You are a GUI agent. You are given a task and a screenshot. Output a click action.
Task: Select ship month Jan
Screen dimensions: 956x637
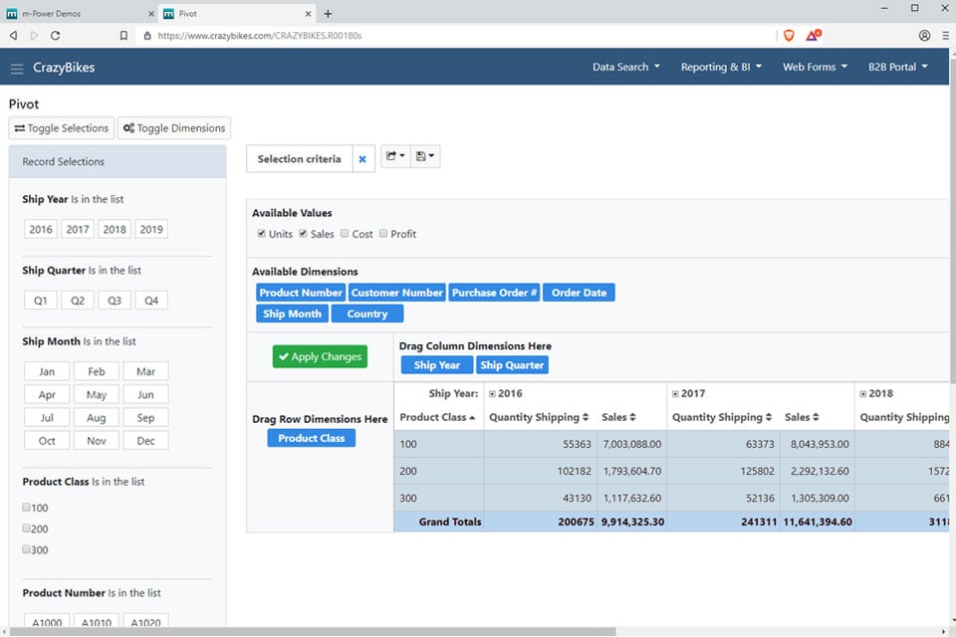pos(47,371)
